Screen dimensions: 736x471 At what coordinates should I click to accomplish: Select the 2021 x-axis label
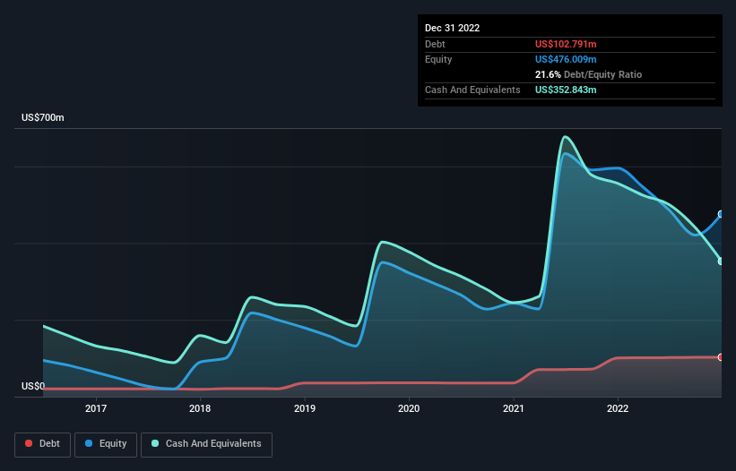pyautogui.click(x=514, y=408)
